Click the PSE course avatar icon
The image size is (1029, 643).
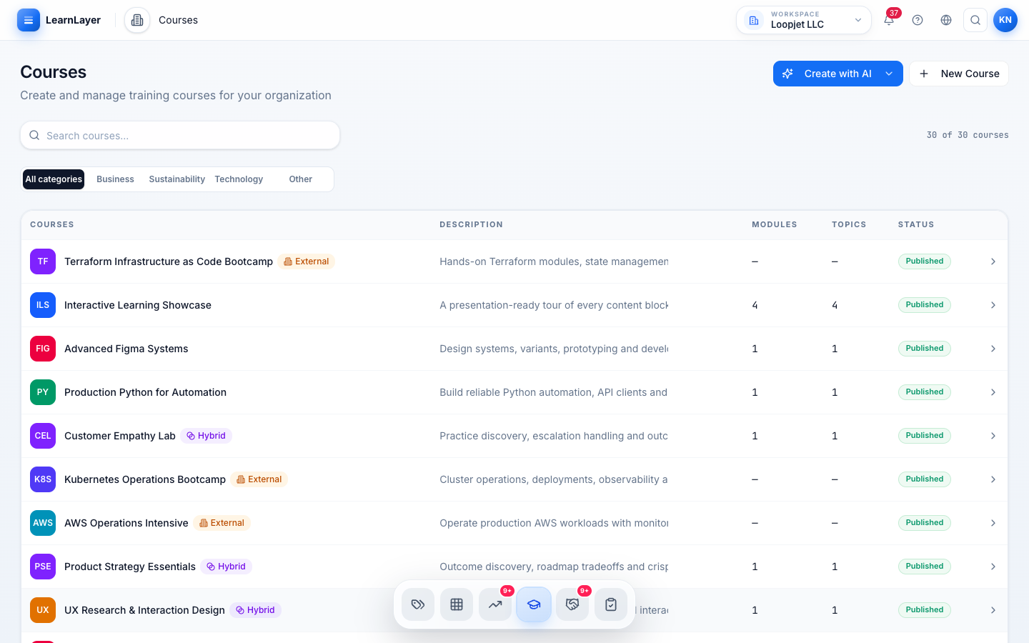click(x=43, y=567)
